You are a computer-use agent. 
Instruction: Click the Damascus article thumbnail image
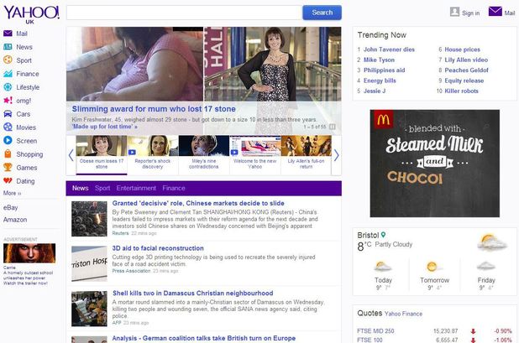[89, 309]
